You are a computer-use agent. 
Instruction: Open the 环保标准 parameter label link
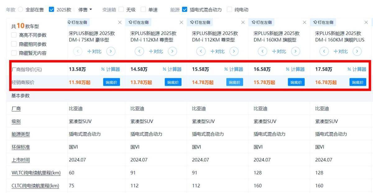21,147
